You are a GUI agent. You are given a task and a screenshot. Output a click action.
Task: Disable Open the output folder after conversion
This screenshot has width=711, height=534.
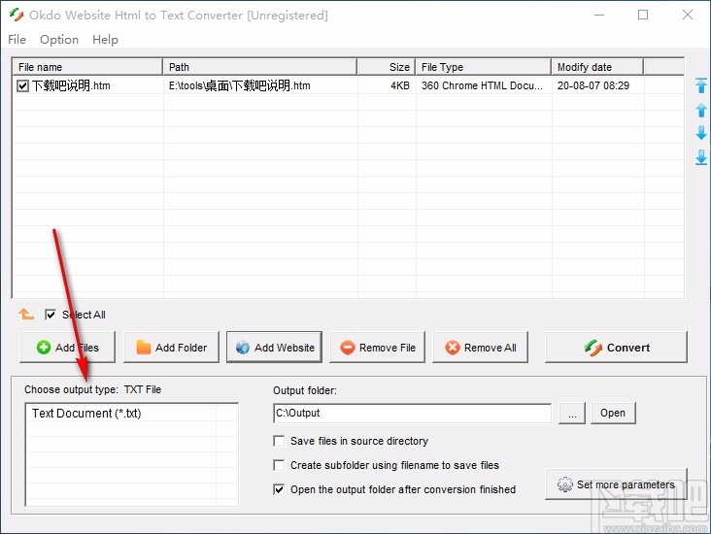click(x=279, y=489)
